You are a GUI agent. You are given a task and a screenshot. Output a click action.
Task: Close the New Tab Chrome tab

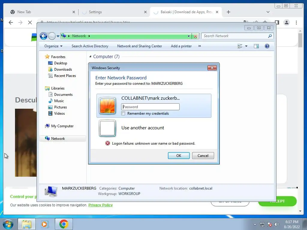(74, 12)
